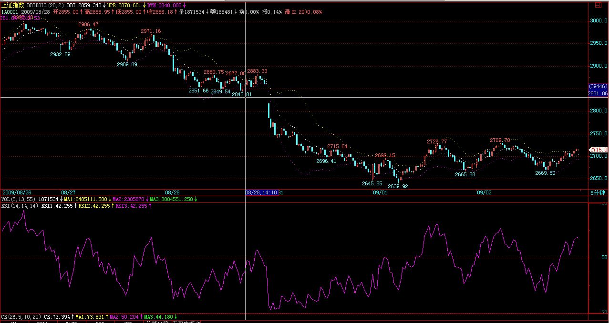Click the (39446) value on price axis
The height and width of the screenshot is (323, 609).
point(598,86)
